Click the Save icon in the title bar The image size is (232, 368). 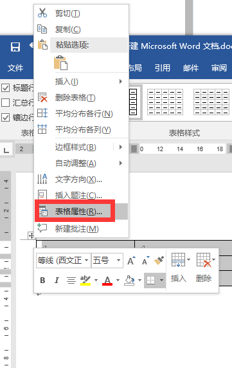coord(15,47)
